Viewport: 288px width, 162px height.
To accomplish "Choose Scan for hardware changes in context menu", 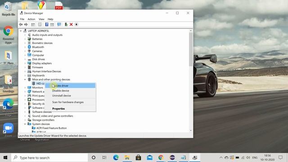I will pyautogui.click(x=70, y=102).
